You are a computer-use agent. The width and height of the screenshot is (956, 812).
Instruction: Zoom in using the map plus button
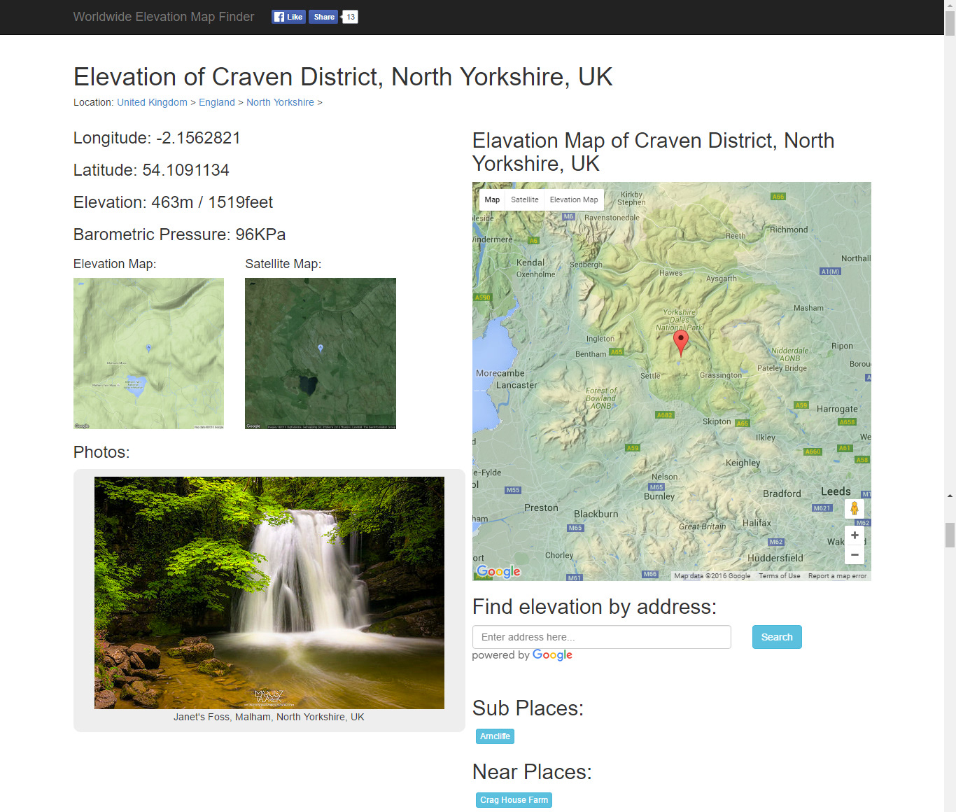tap(854, 535)
